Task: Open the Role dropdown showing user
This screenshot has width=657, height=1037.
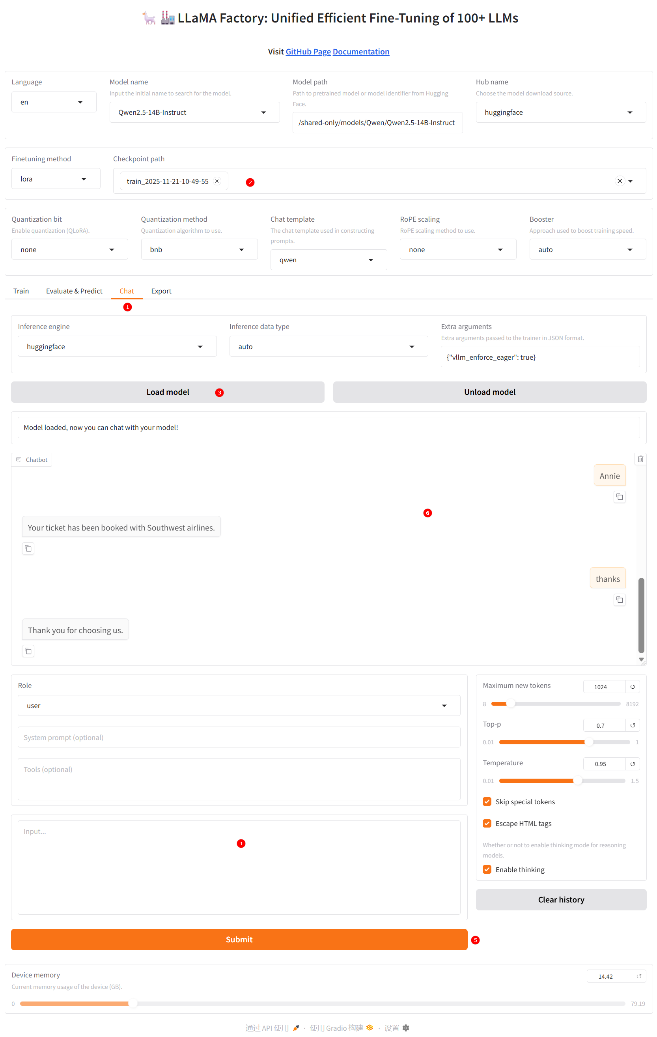Action: pyautogui.click(x=239, y=706)
